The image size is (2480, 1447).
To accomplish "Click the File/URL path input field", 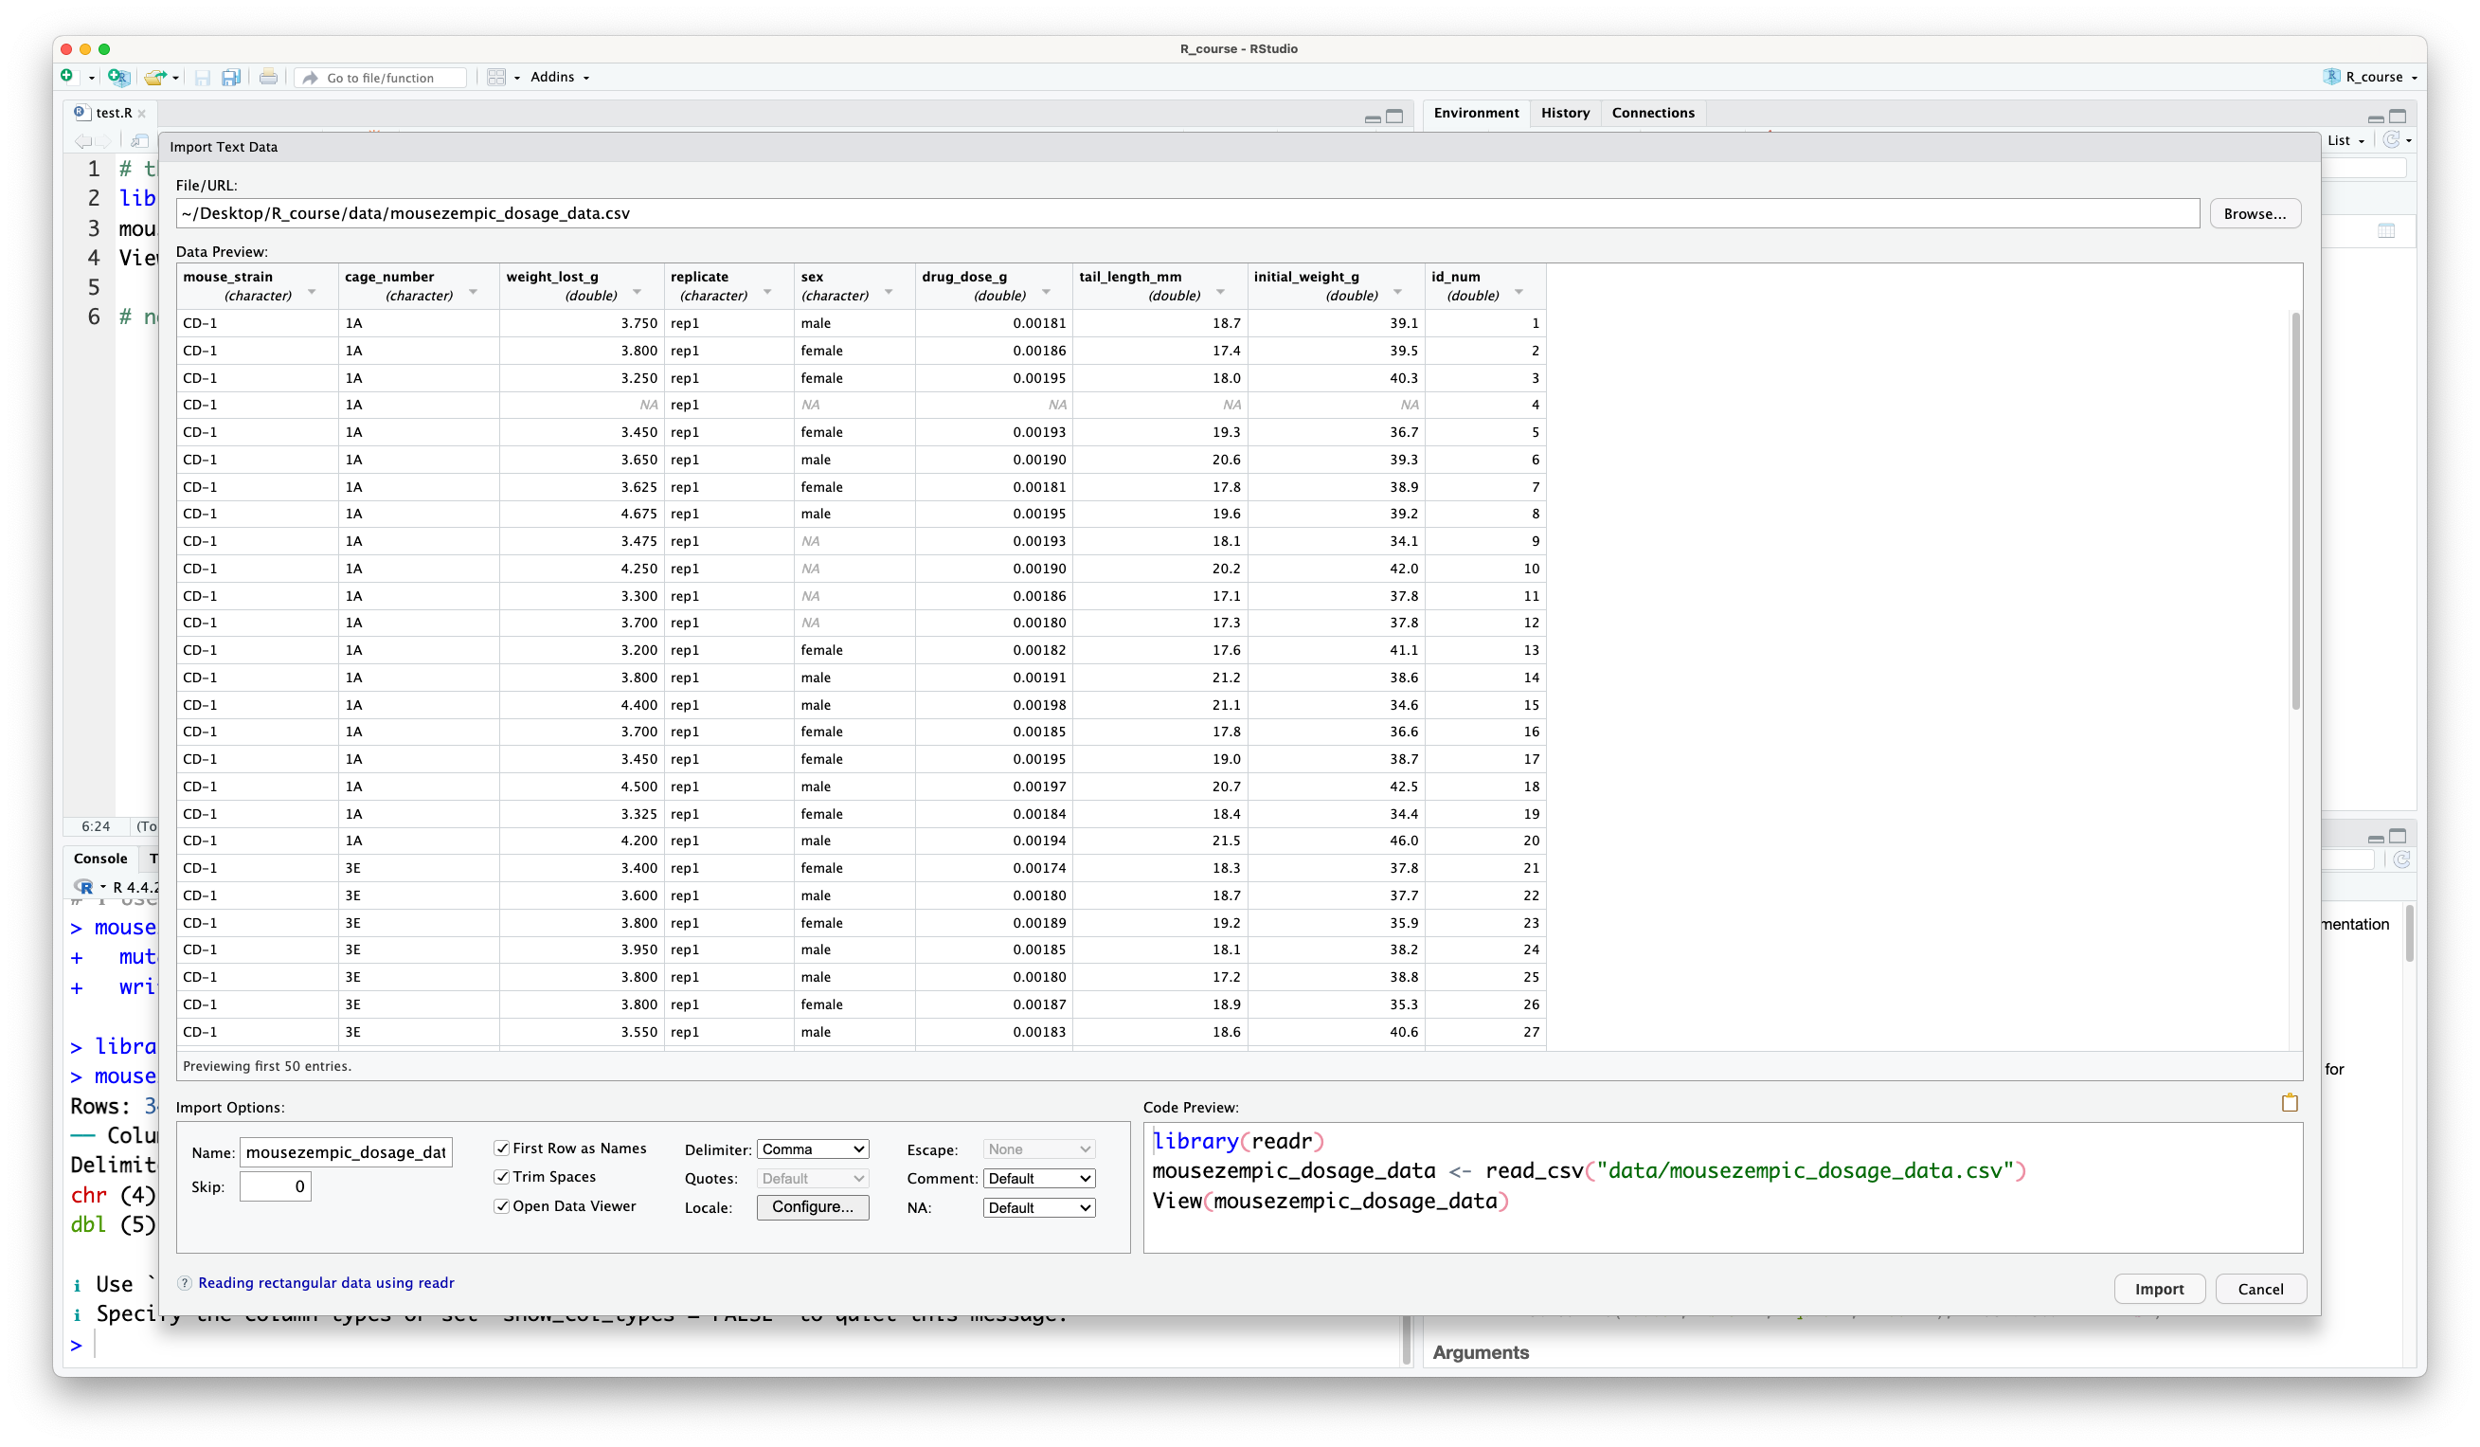I will pyautogui.click(x=1188, y=213).
